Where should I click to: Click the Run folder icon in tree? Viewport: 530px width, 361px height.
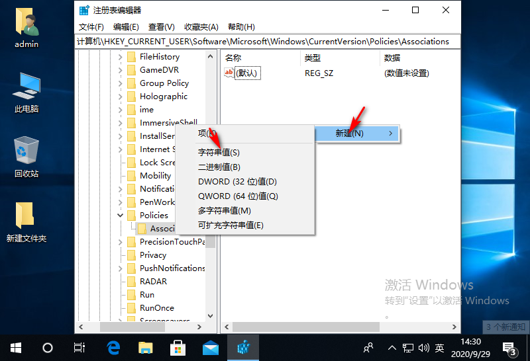(x=131, y=295)
